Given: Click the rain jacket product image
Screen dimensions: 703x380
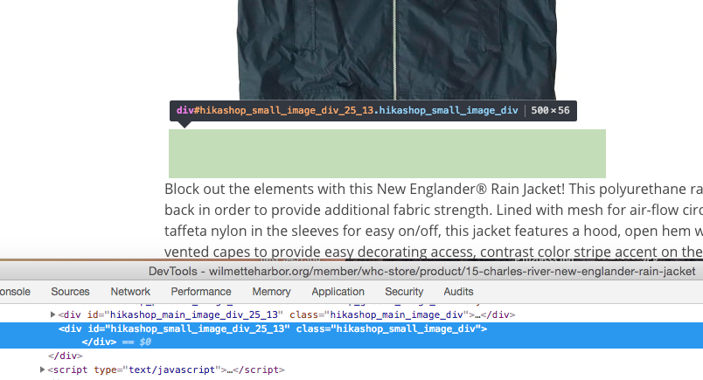Looking at the screenshot, I should click(x=397, y=50).
